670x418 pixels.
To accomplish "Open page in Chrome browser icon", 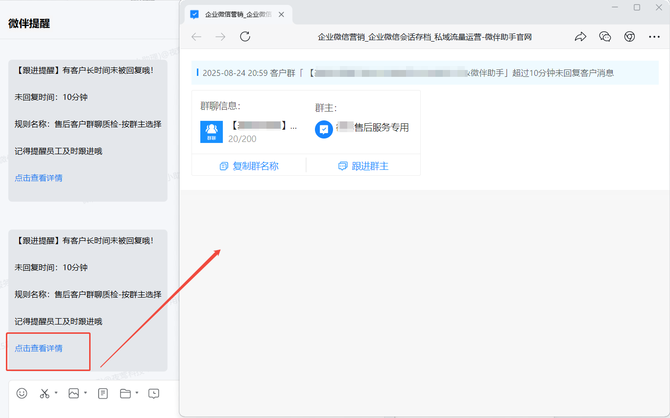I will 629,37.
